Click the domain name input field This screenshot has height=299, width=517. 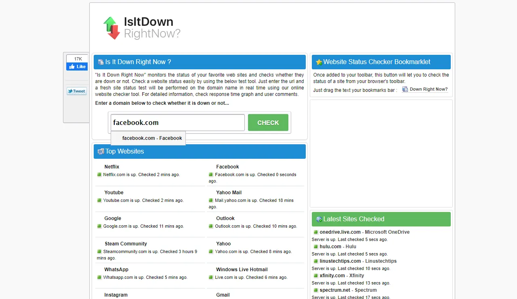(178, 123)
